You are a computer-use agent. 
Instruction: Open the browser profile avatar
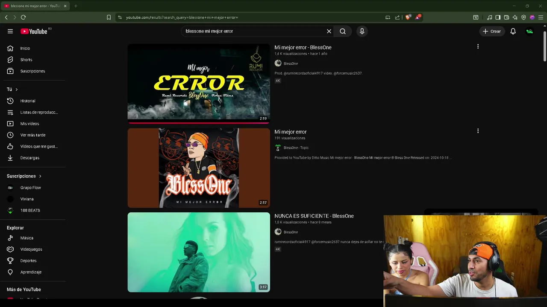click(532, 17)
